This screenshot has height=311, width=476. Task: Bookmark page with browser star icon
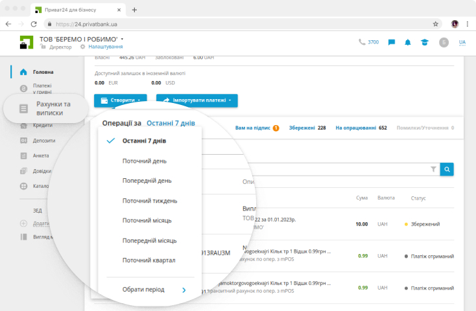[x=436, y=23]
